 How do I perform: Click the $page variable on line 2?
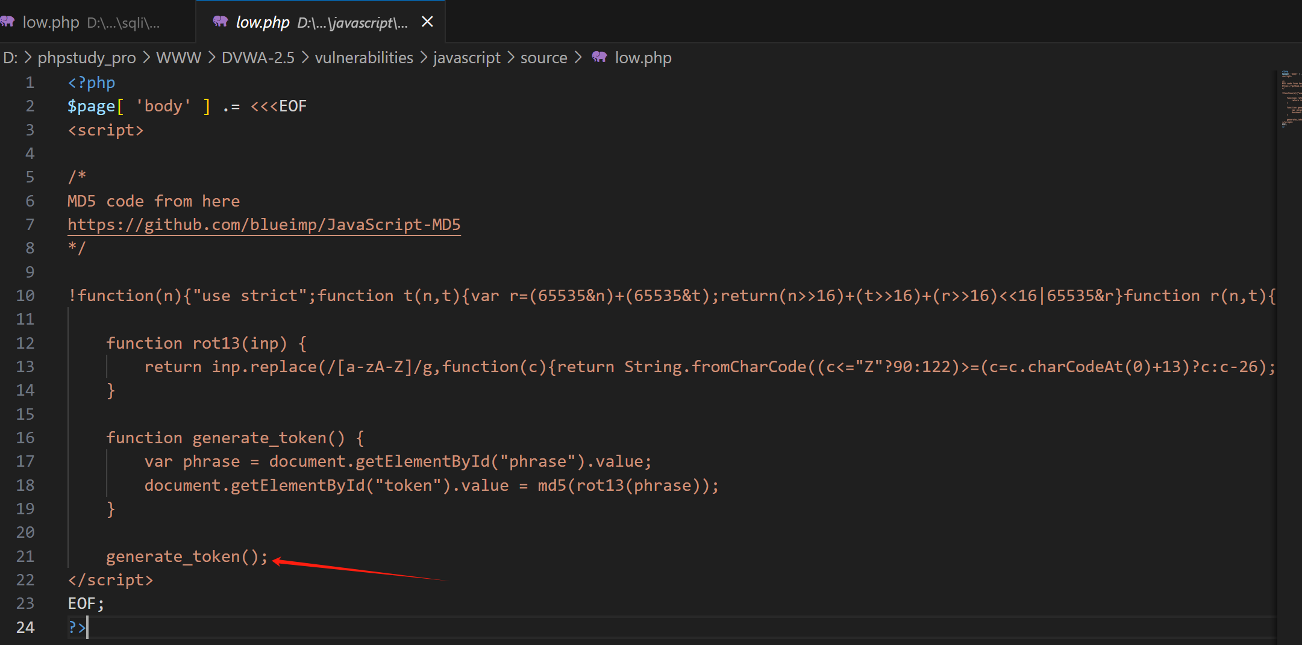[x=91, y=107]
